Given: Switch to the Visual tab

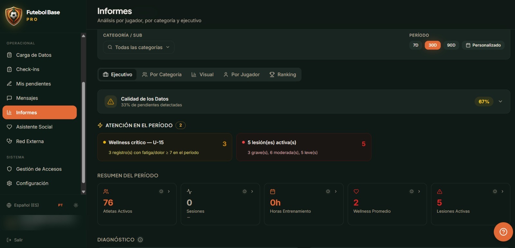Looking at the screenshot, I should [202, 74].
